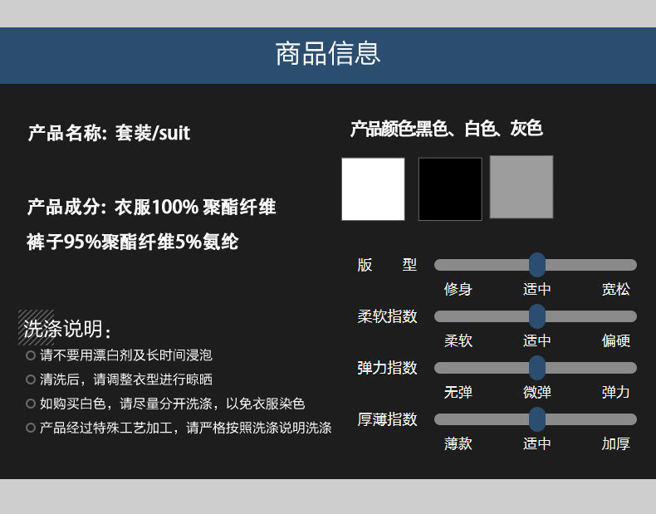
Task: Click the 商品信息 header title
Action: click(x=328, y=53)
